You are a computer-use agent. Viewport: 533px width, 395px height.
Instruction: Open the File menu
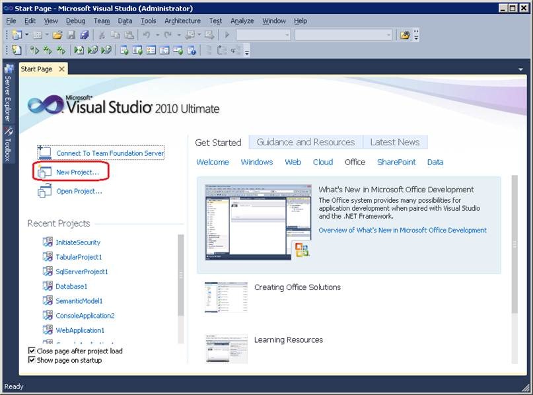click(x=11, y=21)
